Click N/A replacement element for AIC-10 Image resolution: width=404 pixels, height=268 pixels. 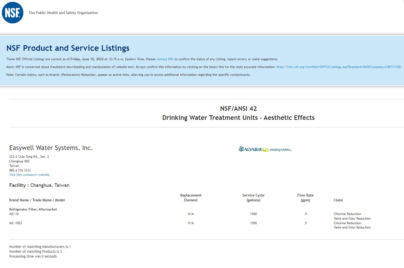point(191,214)
